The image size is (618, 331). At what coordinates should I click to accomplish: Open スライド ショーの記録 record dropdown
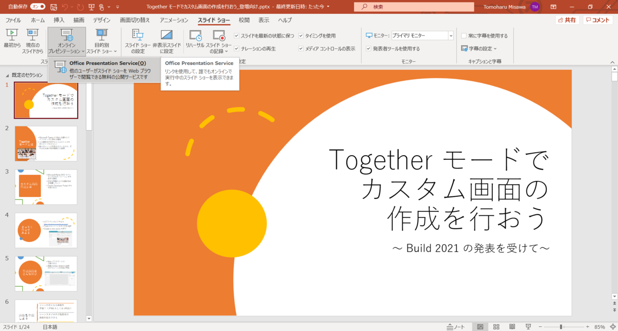219,42
